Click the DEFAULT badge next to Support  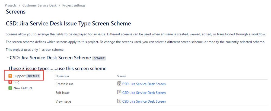coord(33,76)
